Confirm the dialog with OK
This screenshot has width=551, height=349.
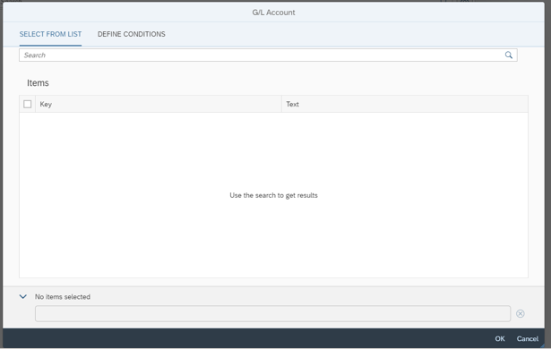pos(500,339)
